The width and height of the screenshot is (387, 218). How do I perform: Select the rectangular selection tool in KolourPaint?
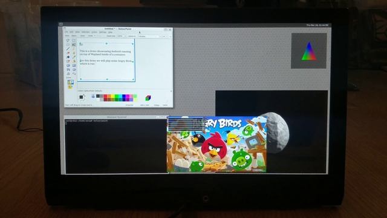(x=74, y=40)
